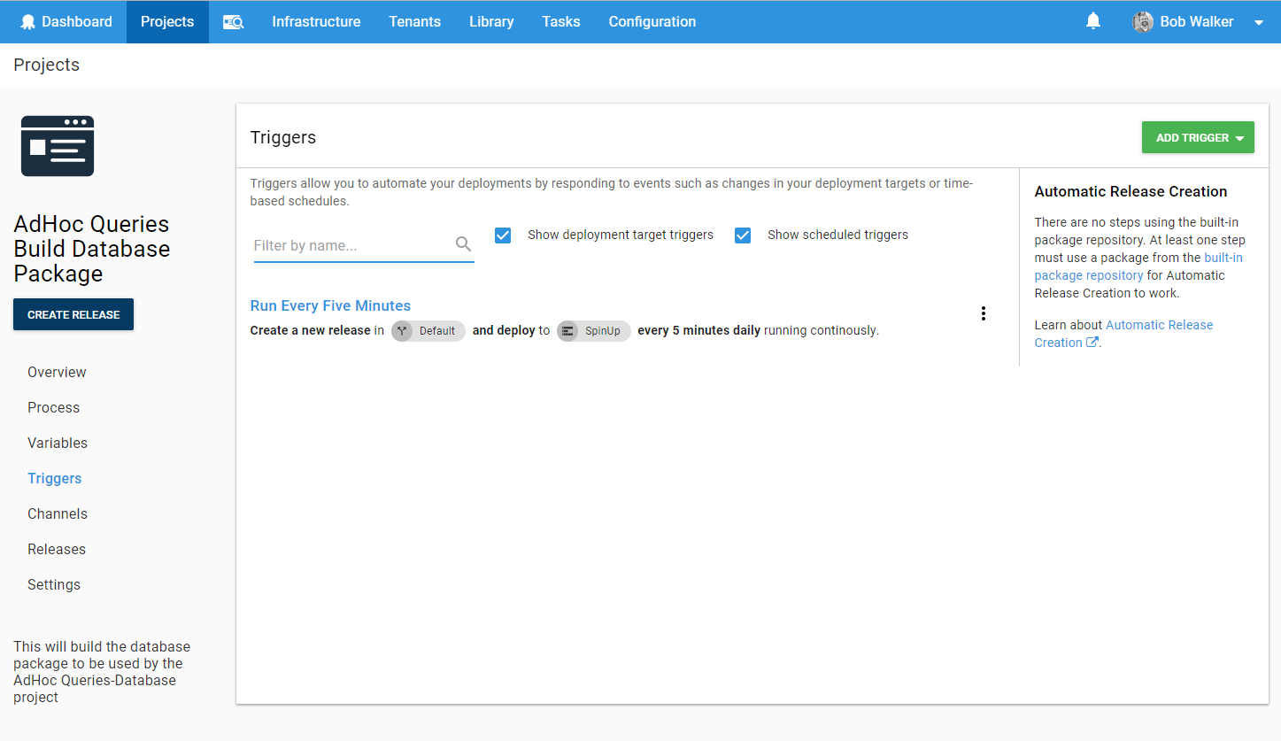Click the Default channel chip
Screen dimensions: 1281x741
(x=428, y=331)
